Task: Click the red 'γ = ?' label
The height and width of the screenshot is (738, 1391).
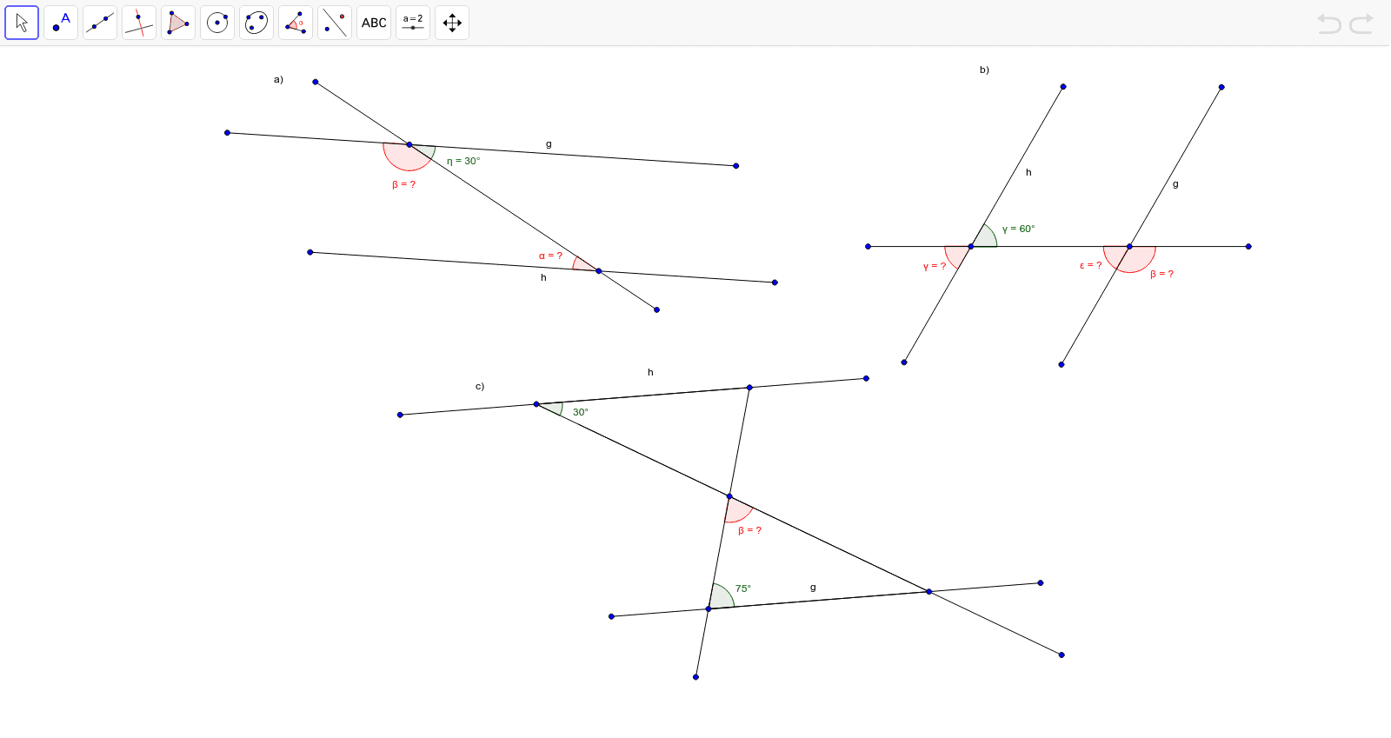Action: pyautogui.click(x=935, y=266)
